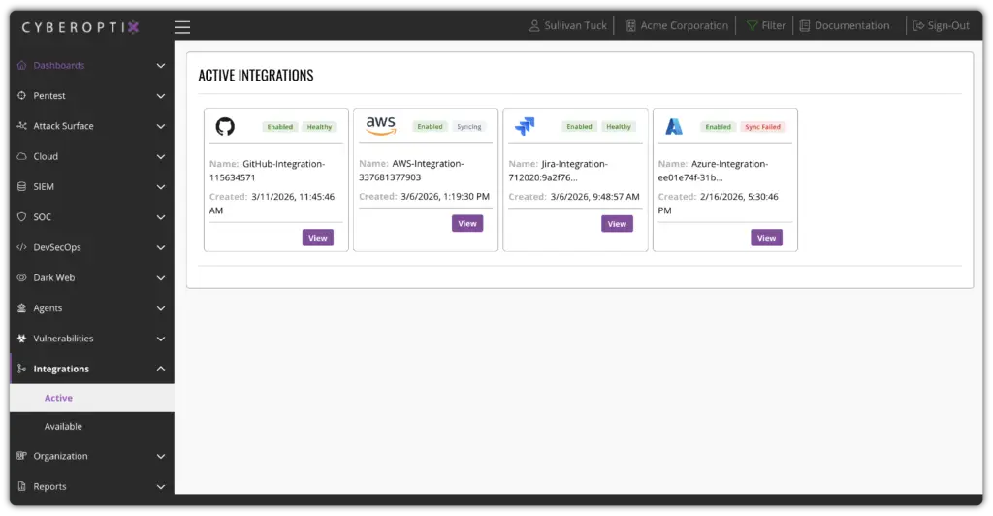Screen dimensions: 993x516
Task: Click the Sign-Out icon in header
Action: [x=918, y=26]
